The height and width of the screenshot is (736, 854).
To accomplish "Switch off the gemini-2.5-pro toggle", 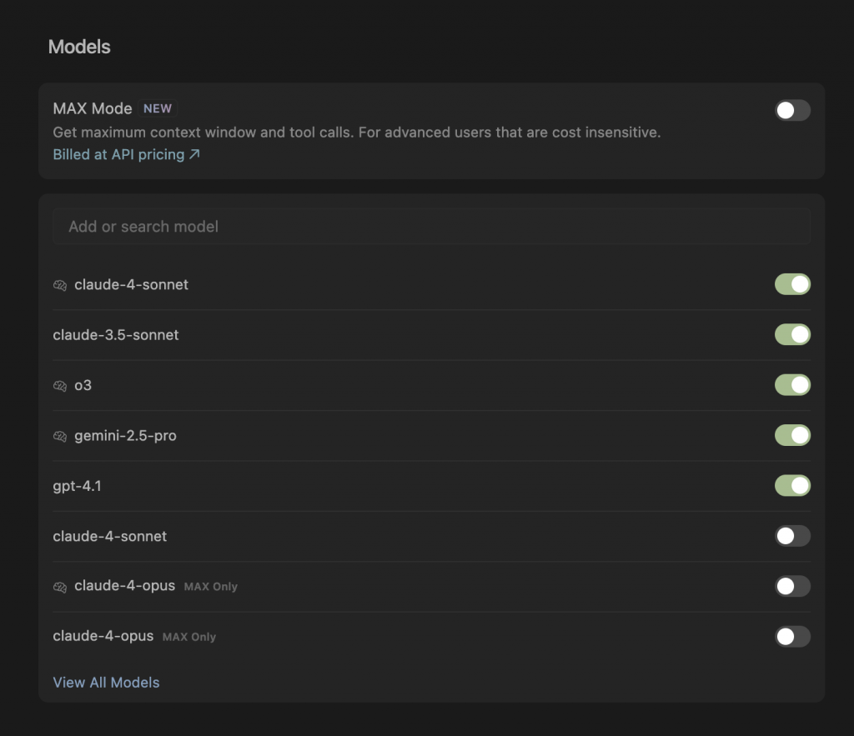I will pos(792,435).
